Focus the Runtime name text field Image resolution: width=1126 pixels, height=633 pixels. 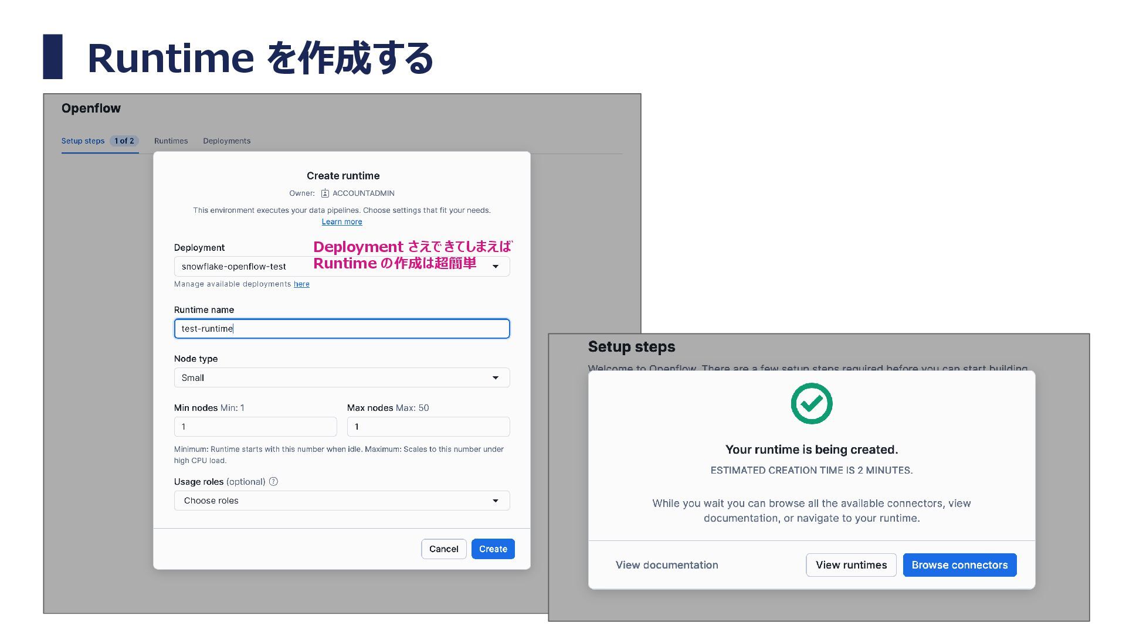tap(341, 329)
